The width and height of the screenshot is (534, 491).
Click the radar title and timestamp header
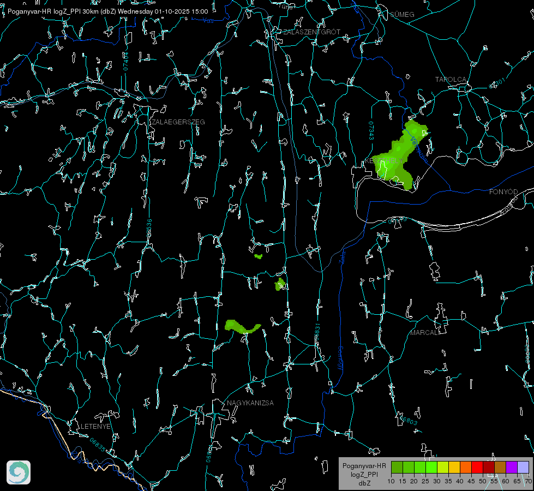[107, 11]
